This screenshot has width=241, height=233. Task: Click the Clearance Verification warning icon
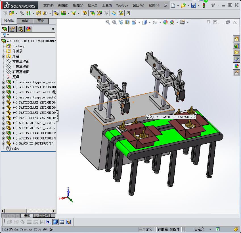tap(121, 13)
